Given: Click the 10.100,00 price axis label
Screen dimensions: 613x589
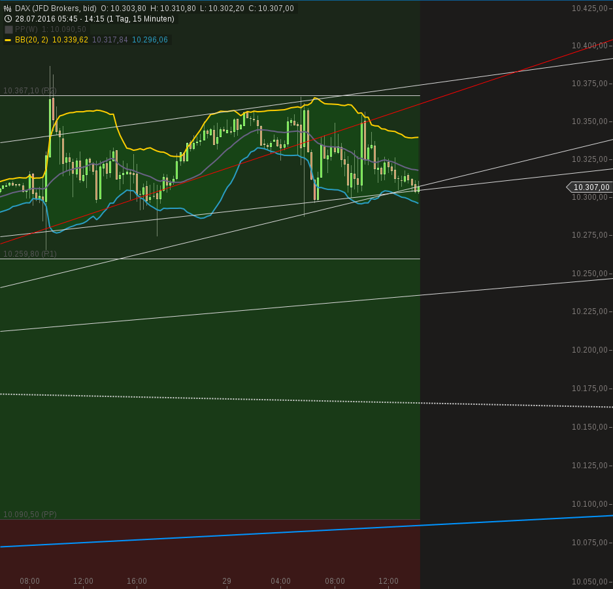Looking at the screenshot, I should click(x=589, y=504).
